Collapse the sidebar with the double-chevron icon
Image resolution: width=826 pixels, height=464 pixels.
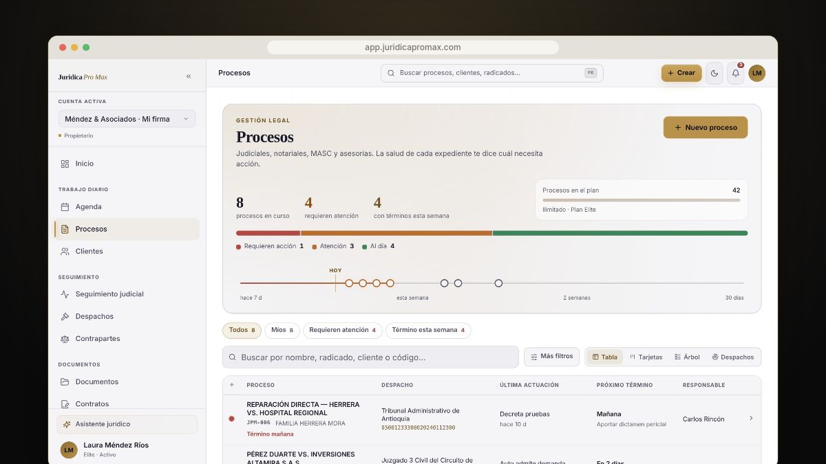[x=189, y=76]
